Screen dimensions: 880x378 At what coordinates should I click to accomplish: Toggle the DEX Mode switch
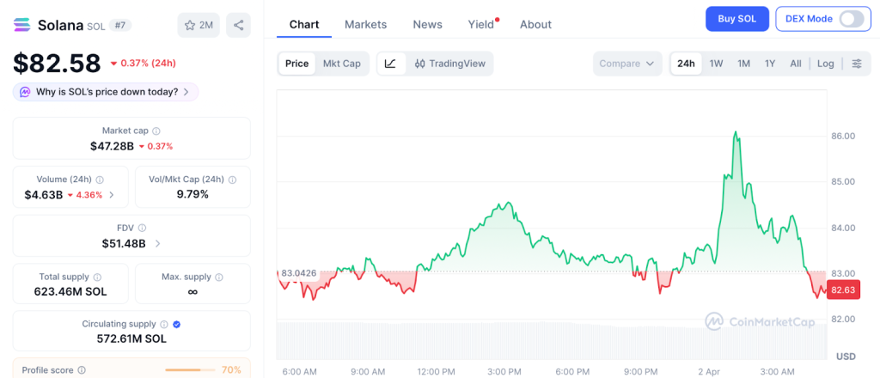pos(851,19)
